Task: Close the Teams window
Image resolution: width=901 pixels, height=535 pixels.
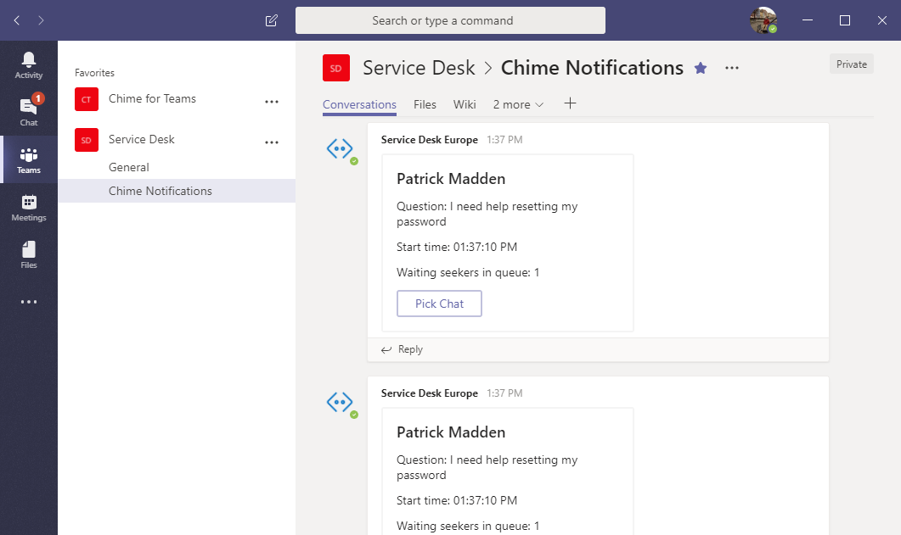Action: 882,20
